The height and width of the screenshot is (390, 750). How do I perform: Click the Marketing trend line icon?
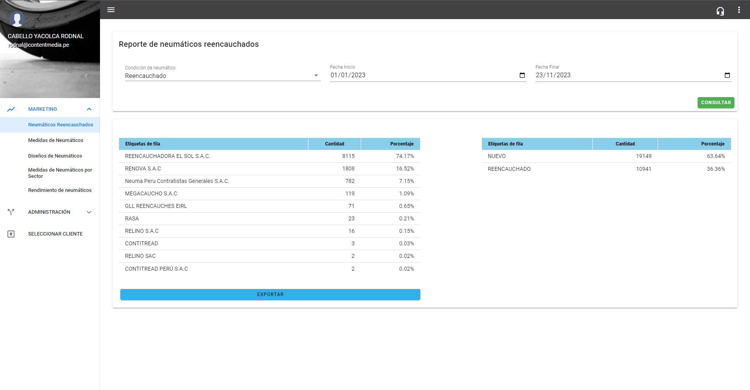click(11, 109)
